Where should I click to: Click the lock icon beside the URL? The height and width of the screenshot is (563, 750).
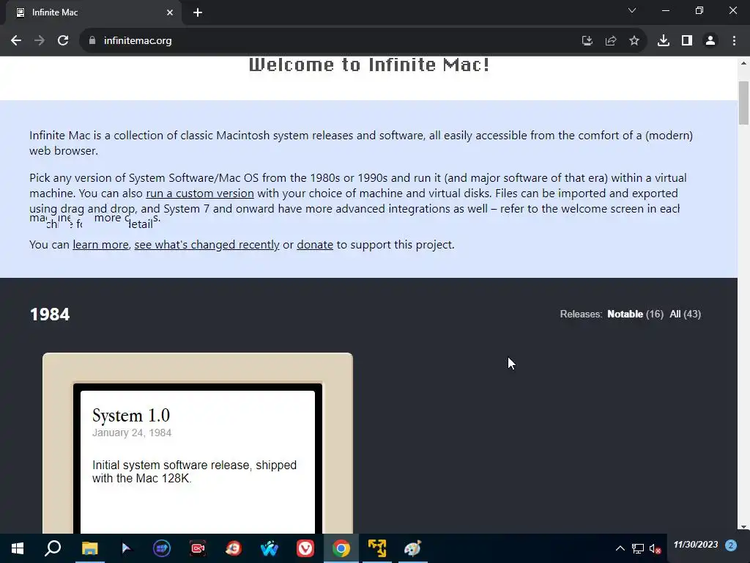pos(92,41)
